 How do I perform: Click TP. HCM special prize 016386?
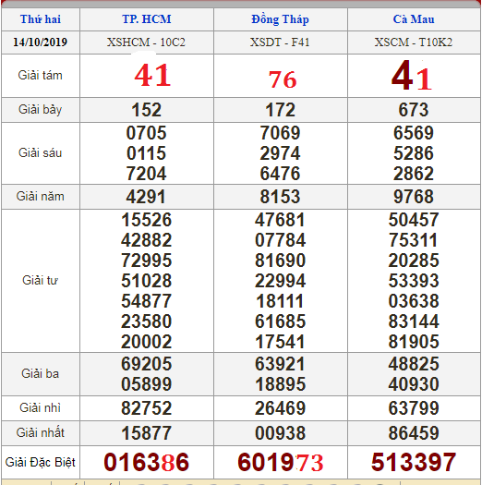click(146, 462)
